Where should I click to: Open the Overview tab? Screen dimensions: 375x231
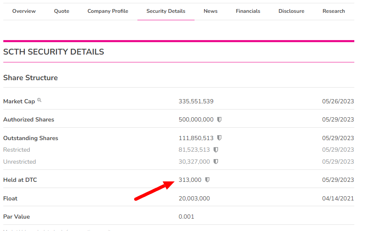point(24,11)
